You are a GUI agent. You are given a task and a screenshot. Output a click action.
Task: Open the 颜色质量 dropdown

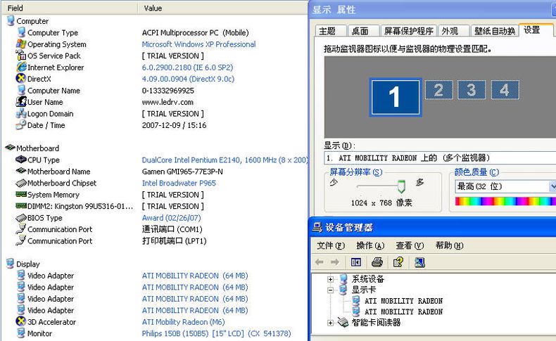coord(552,186)
